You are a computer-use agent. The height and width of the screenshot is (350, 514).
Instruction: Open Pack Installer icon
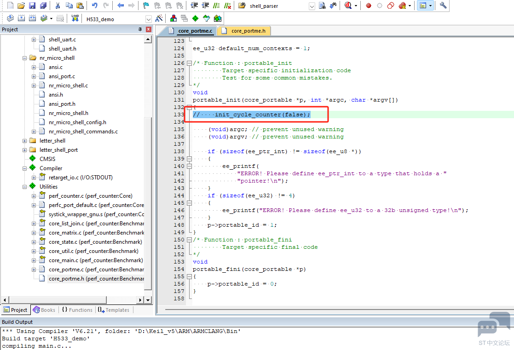pos(218,18)
